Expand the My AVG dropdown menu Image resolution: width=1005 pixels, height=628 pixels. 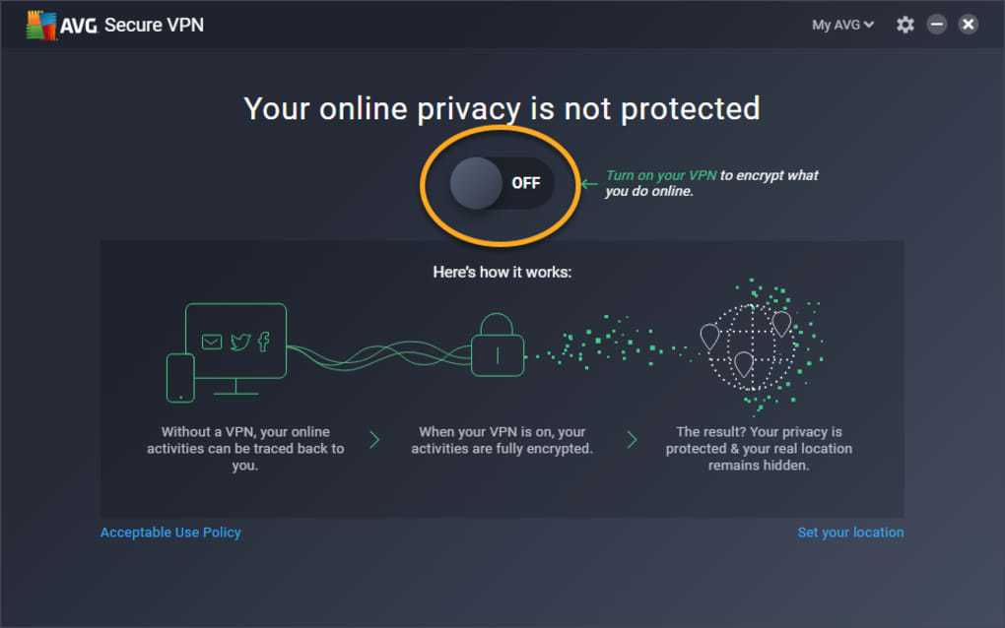point(842,25)
